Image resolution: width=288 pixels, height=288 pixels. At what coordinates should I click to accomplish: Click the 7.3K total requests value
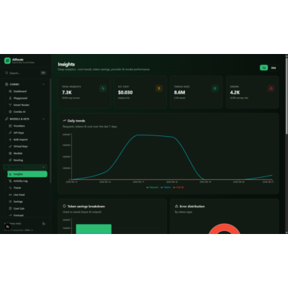coord(67,92)
